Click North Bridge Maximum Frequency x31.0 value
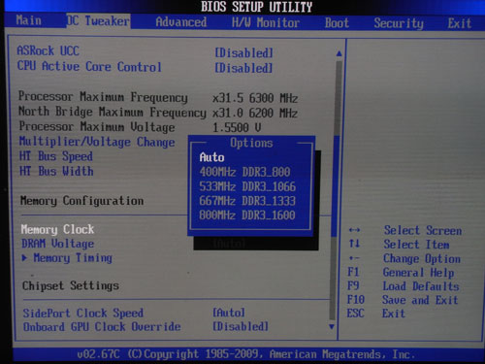This screenshot has width=485, height=364. (255, 113)
